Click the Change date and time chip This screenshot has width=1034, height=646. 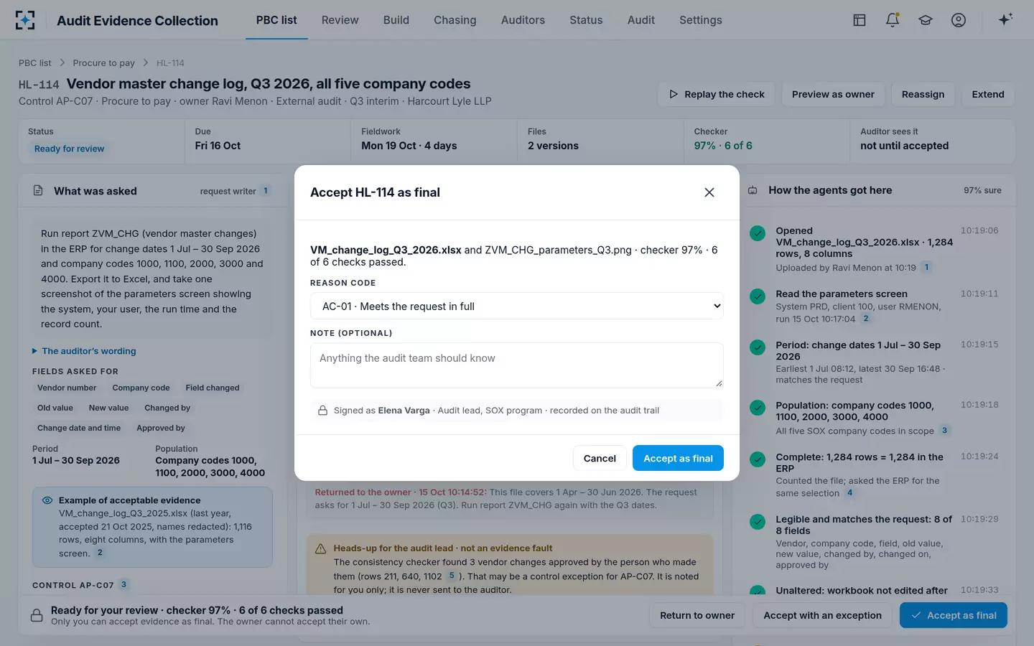79,428
